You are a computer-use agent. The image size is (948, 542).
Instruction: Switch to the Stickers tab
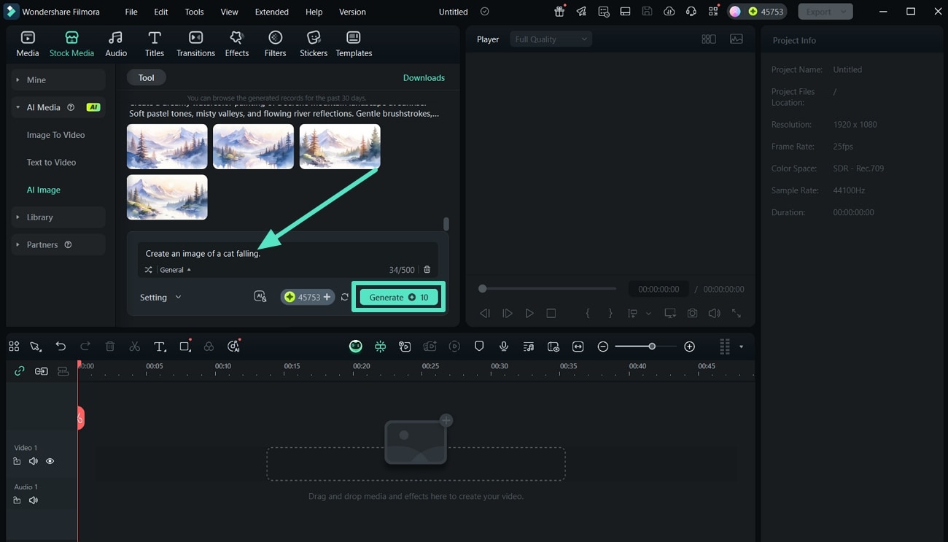314,44
